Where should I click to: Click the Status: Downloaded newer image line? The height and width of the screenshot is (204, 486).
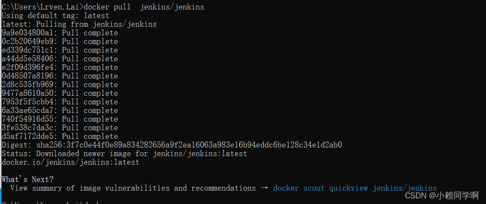point(124,154)
